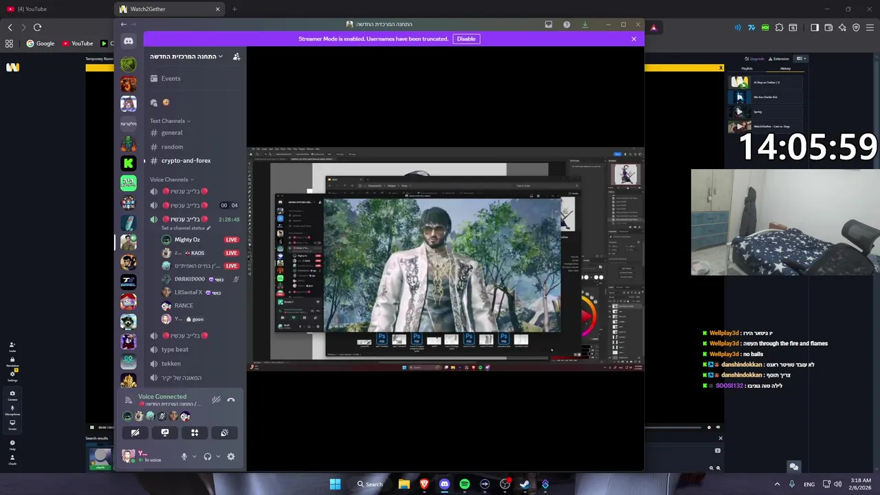Image resolution: width=880 pixels, height=495 pixels.
Task: Open browser extensions puzzle icon
Action: [x=779, y=27]
